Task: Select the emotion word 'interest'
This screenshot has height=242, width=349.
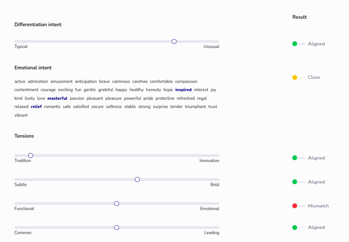Action: [201, 90]
